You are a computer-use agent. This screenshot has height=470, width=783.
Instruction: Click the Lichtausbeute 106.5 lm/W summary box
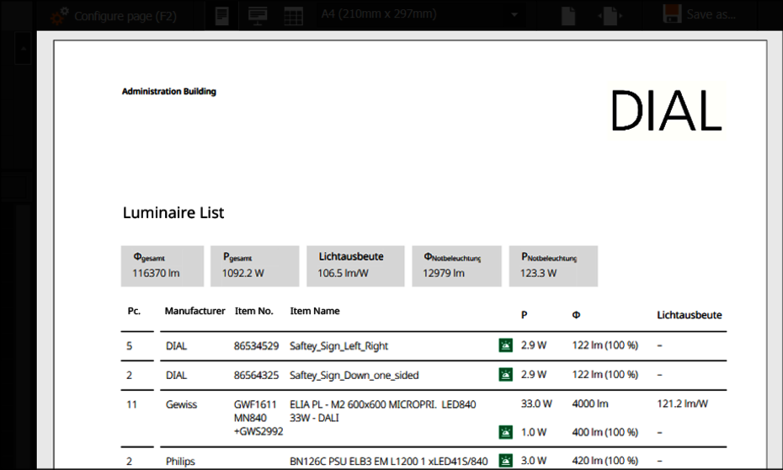coord(354,265)
